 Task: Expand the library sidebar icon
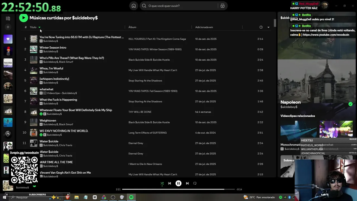[x=8, y=18]
